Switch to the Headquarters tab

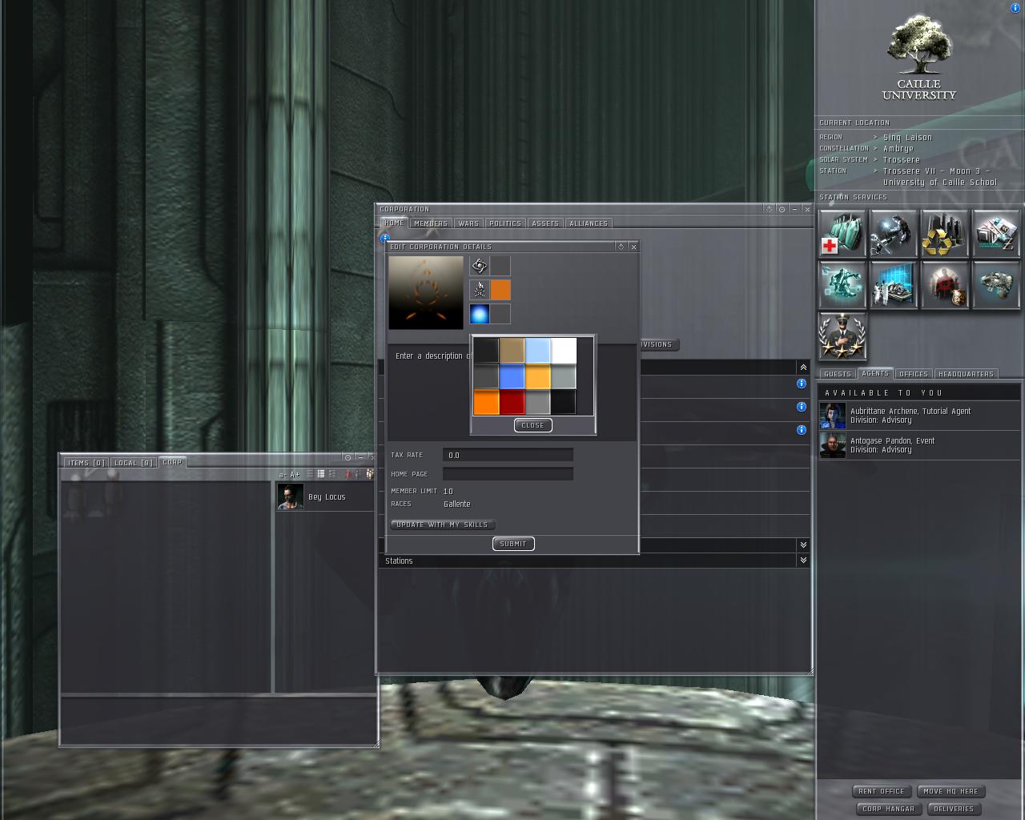click(966, 374)
